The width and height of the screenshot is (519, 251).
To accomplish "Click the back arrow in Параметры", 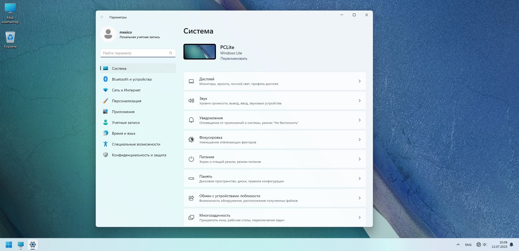I will 102,17.
